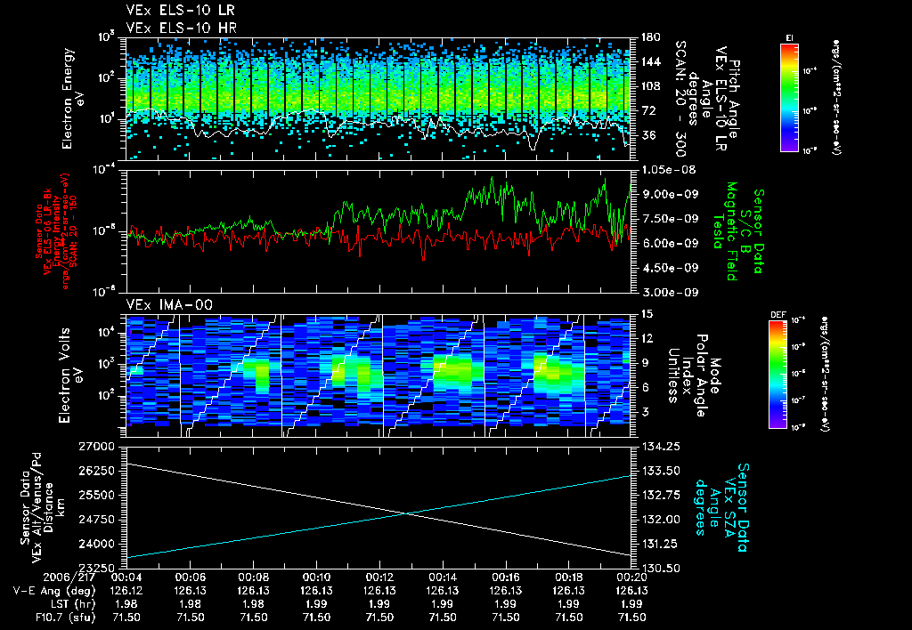Screen dimensions: 912x630
Task: Click the '00:06' time tick label
Action: (190, 578)
